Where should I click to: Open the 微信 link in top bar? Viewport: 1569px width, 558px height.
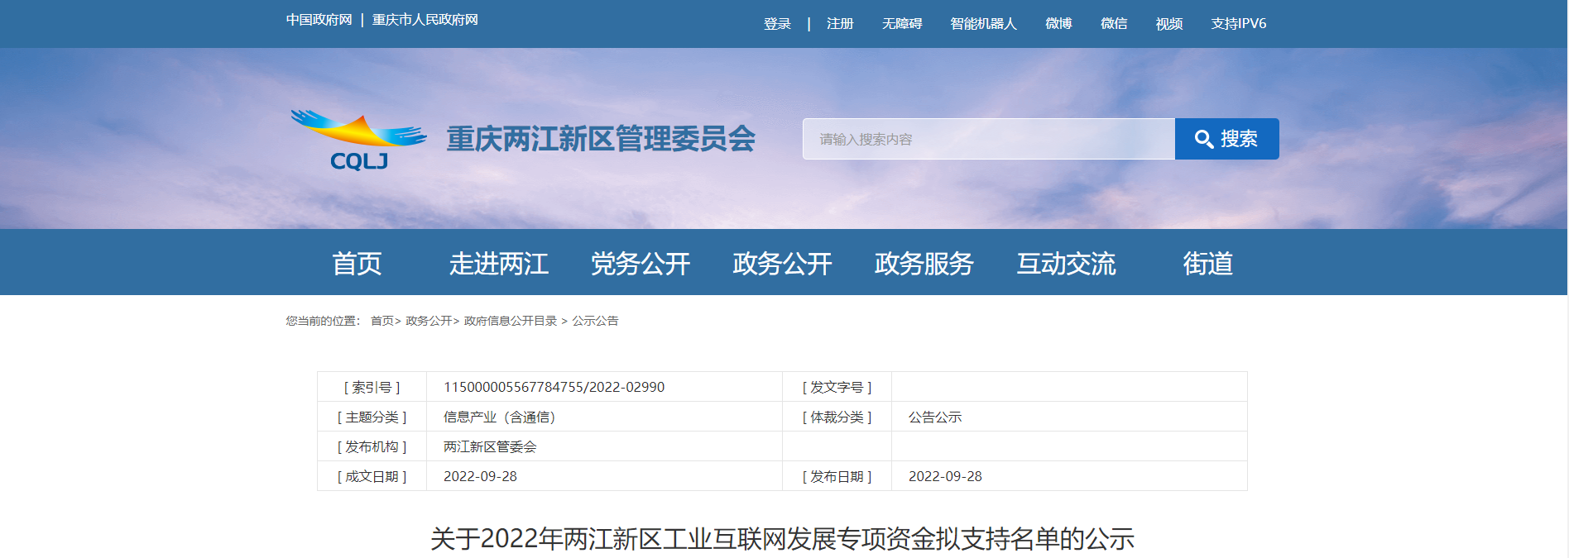pos(1114,24)
